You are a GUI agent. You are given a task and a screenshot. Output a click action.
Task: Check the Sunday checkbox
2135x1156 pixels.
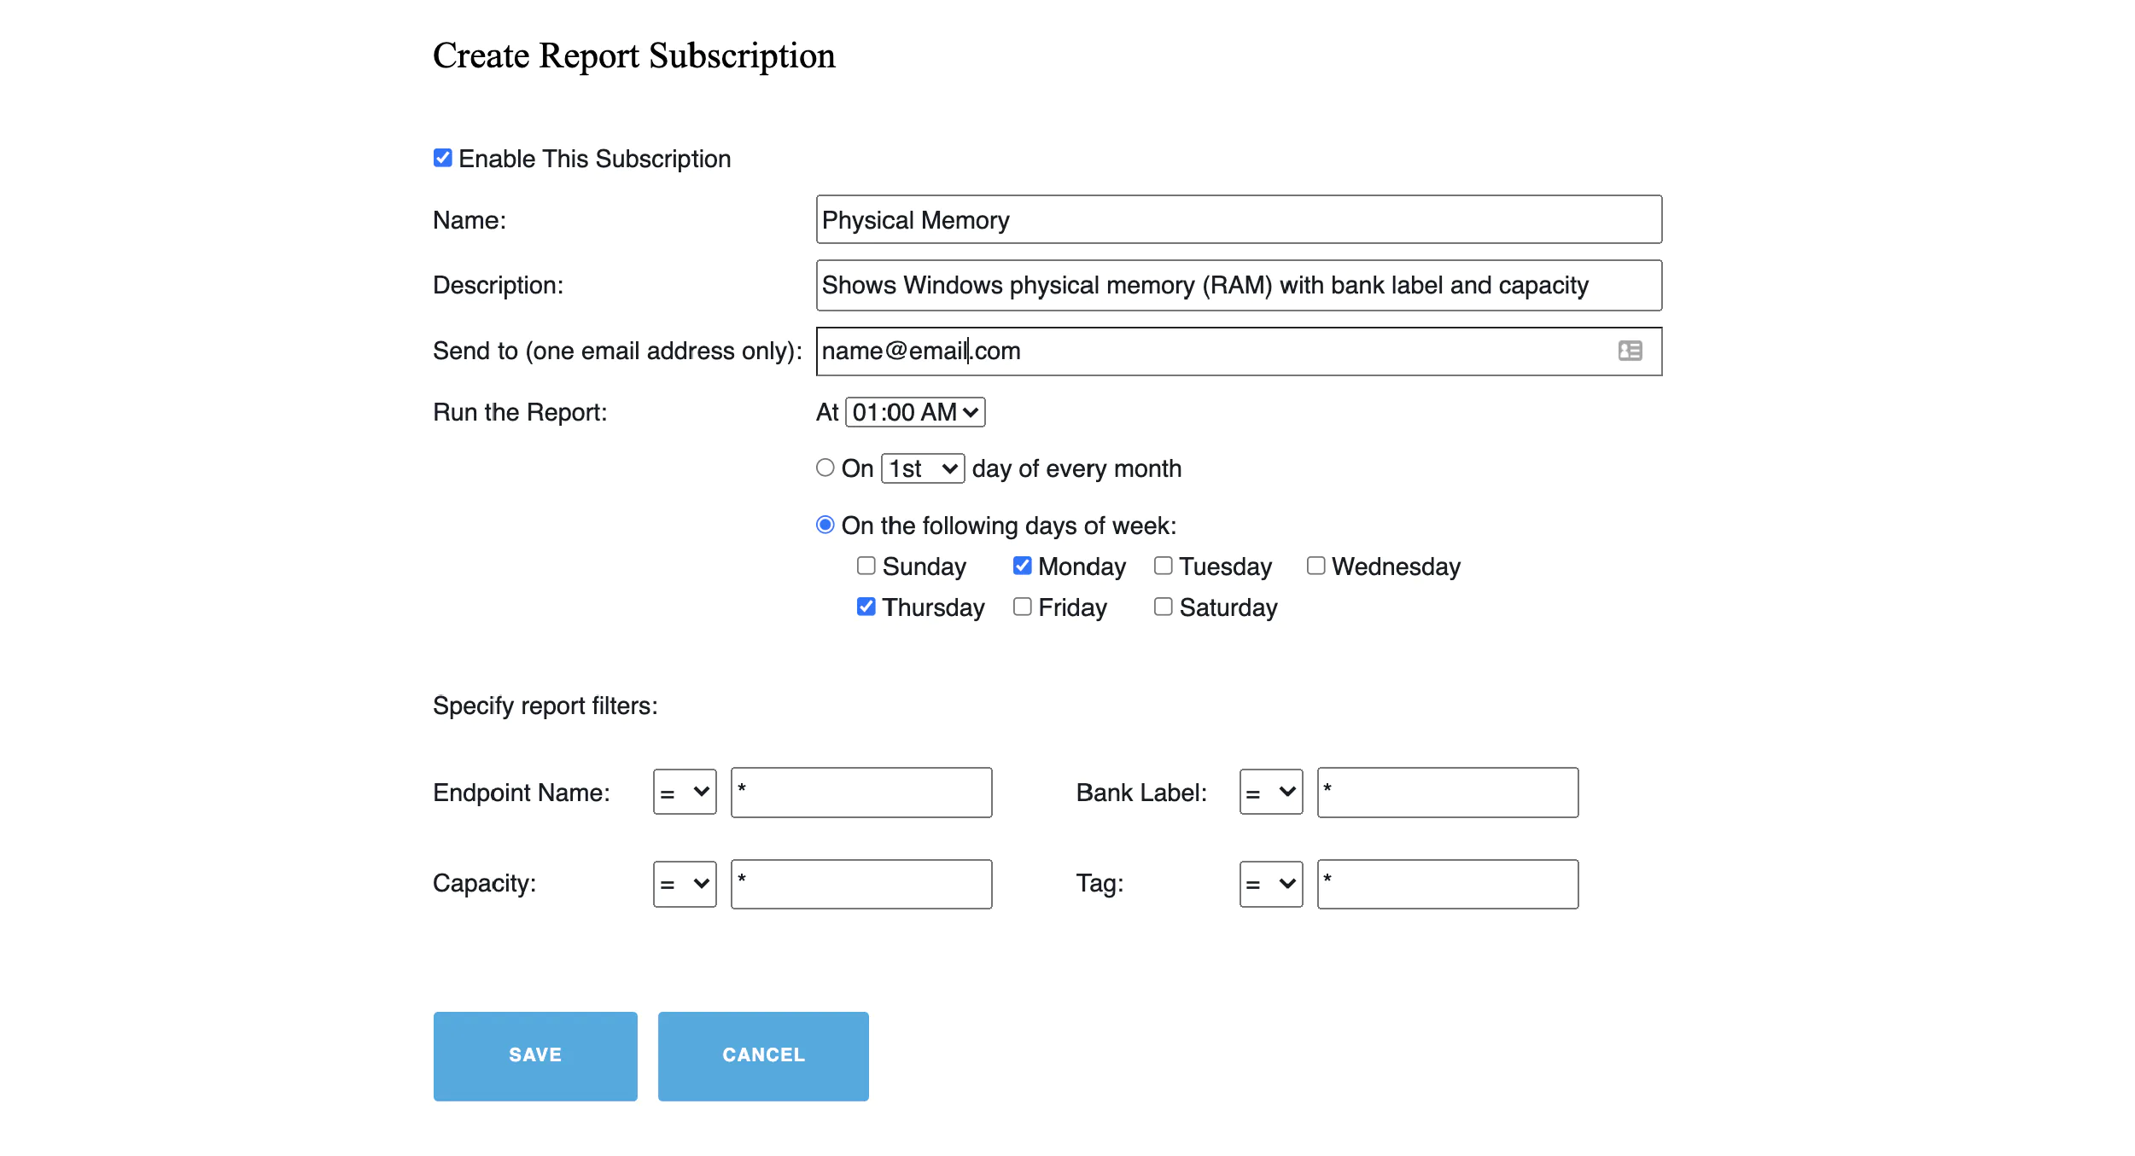tap(866, 566)
